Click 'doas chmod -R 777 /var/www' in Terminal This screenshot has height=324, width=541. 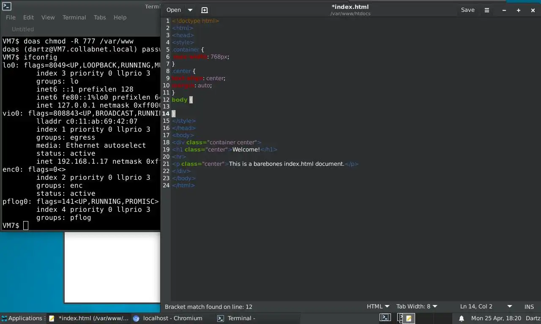(x=79, y=41)
